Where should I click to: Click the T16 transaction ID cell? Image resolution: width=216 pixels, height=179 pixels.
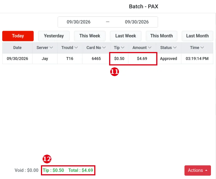70,59
